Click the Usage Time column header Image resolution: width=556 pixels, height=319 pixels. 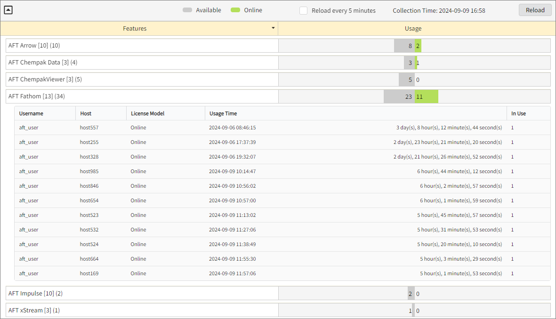click(221, 113)
